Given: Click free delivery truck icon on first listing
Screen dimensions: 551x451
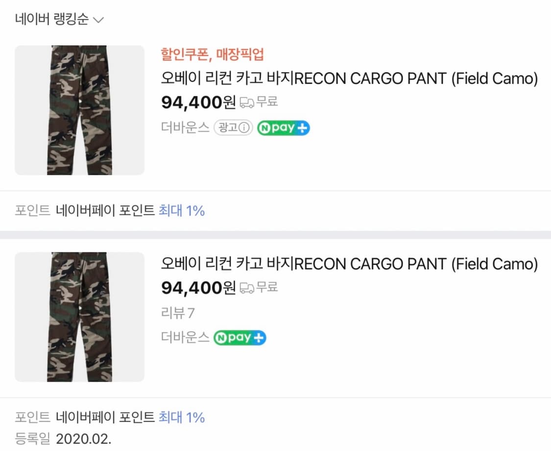Looking at the screenshot, I should point(247,103).
